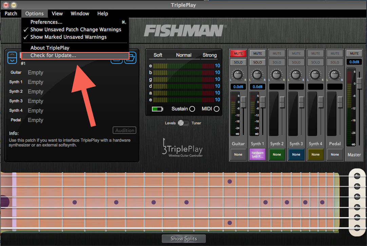The height and width of the screenshot is (246, 367).
Task: Click the battery level indicator icon
Action: 157,109
